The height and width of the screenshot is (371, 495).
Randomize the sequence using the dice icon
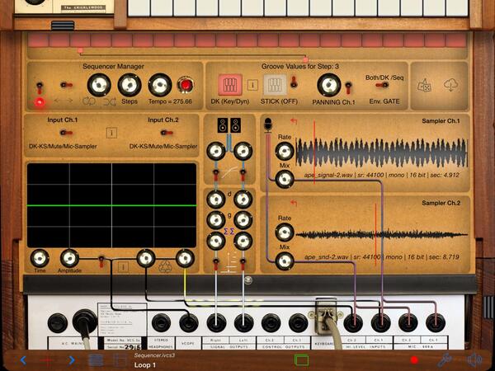click(425, 85)
